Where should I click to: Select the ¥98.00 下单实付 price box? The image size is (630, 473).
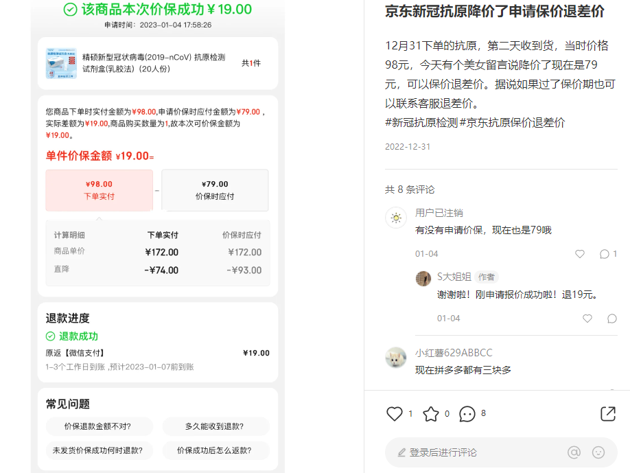[100, 190]
